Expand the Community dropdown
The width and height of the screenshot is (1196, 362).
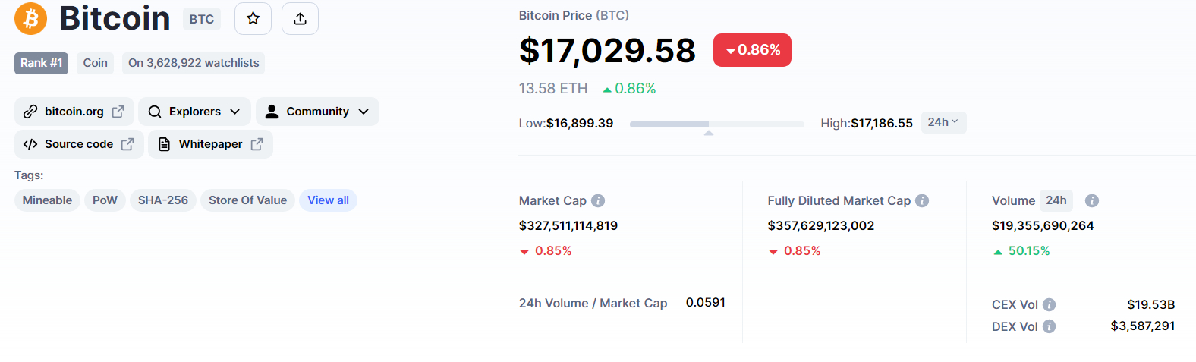(317, 112)
